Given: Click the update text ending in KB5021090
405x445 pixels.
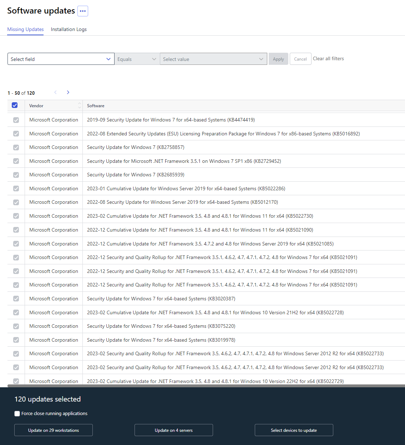Looking at the screenshot, I should (200, 230).
